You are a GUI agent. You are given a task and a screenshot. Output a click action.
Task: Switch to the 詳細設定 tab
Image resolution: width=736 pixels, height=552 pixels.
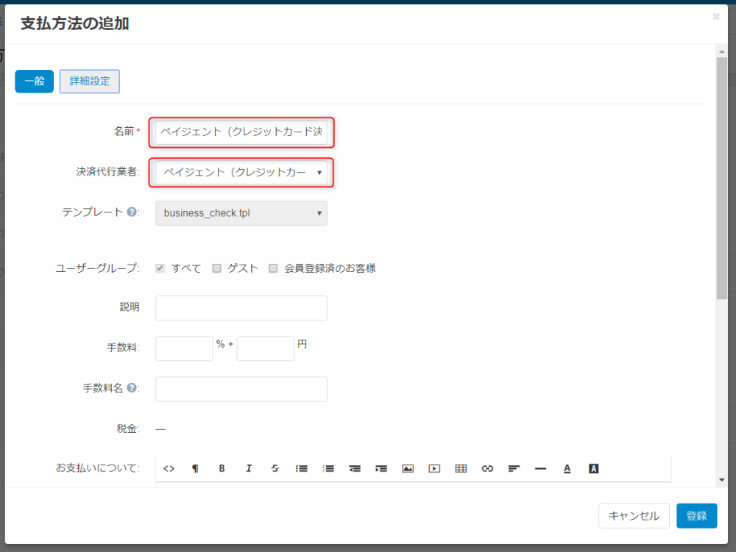click(x=90, y=81)
